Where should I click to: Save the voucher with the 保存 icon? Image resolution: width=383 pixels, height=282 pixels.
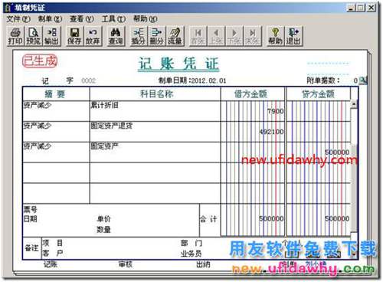[74, 36]
